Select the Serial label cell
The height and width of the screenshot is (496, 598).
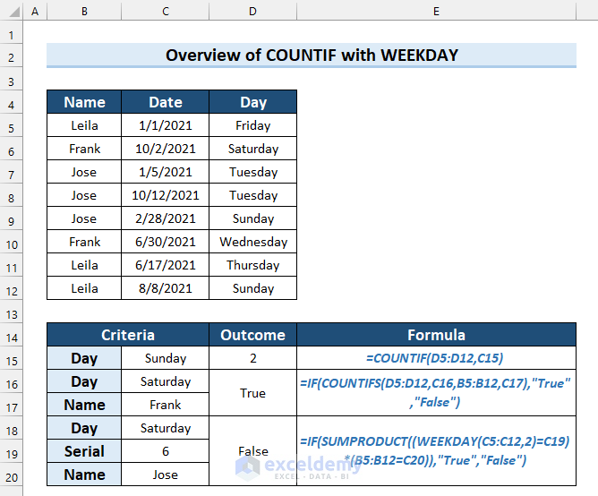tap(84, 451)
